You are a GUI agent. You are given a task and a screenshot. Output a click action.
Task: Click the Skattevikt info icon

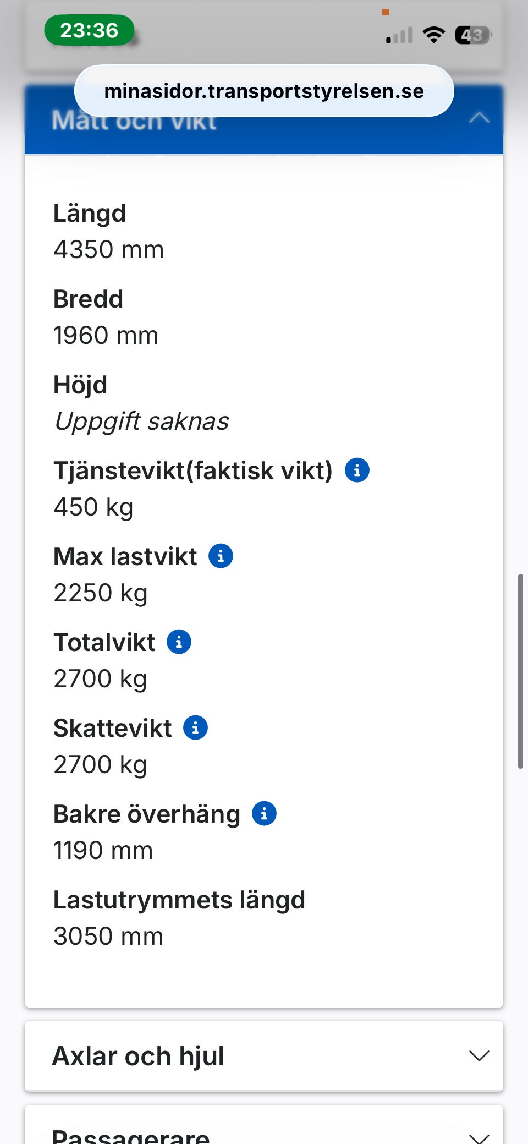[195, 727]
